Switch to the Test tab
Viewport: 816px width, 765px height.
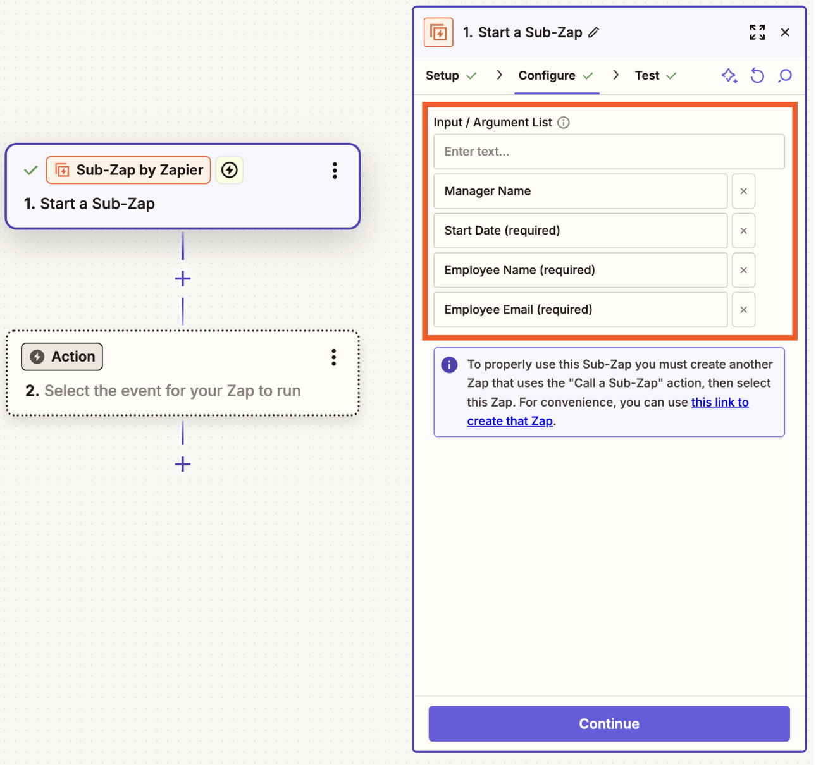(x=656, y=76)
